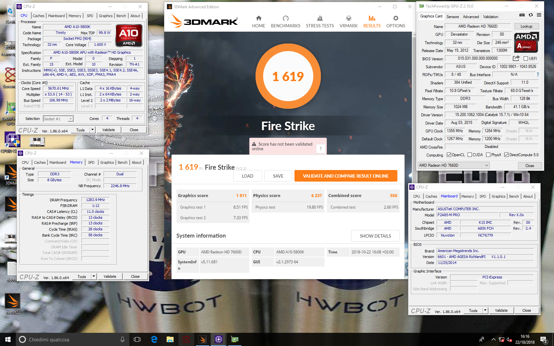The image size is (554, 346).
Task: Click the microphone icon in search box
Action: point(122,339)
